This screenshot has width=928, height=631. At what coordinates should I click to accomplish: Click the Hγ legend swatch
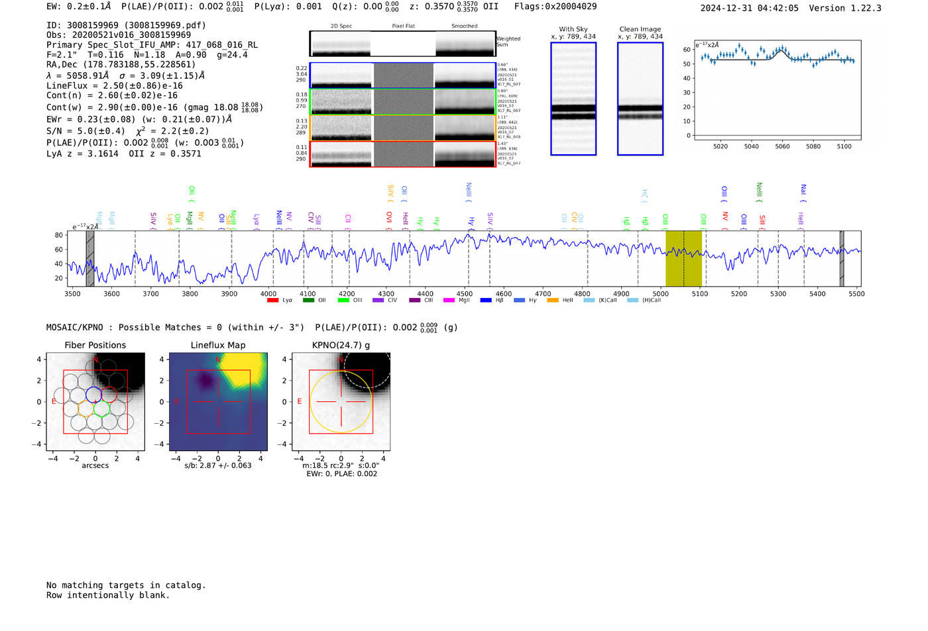point(519,301)
